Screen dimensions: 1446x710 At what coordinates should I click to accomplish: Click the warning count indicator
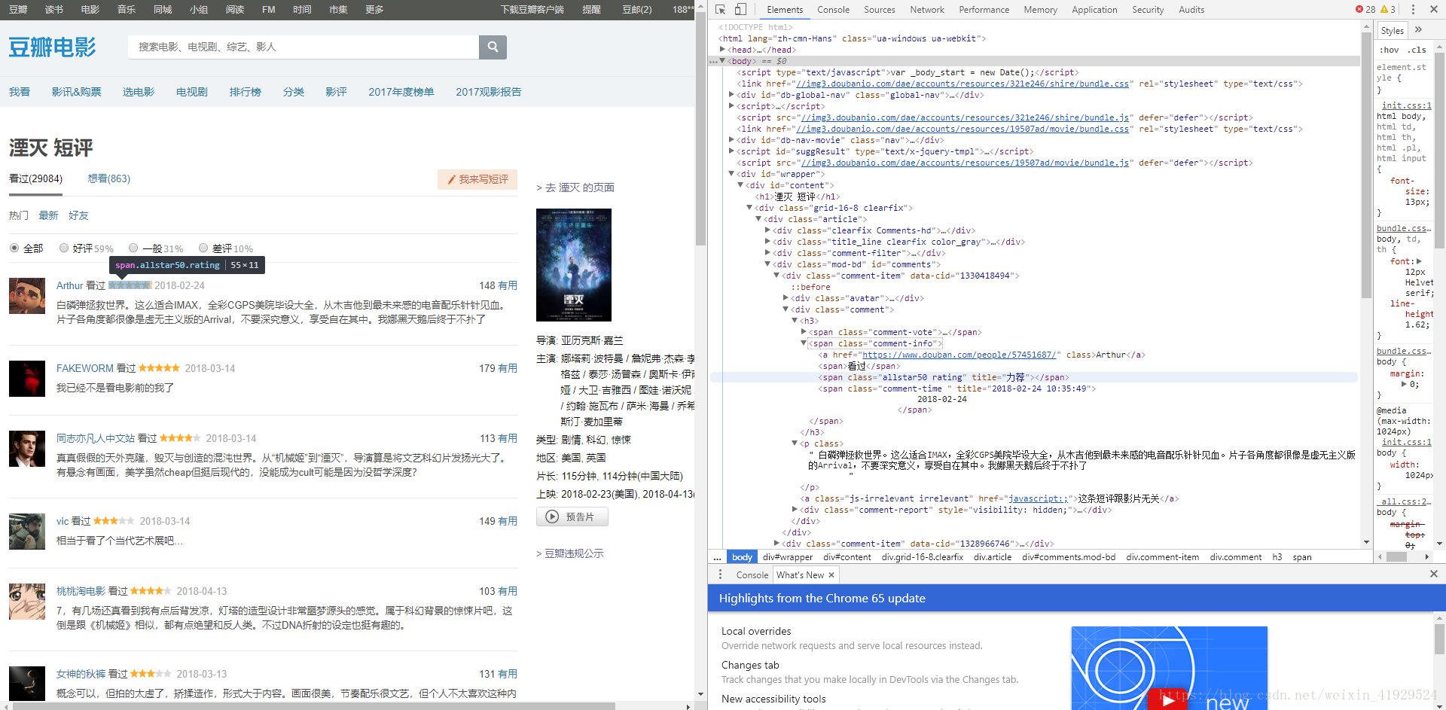click(x=1388, y=9)
